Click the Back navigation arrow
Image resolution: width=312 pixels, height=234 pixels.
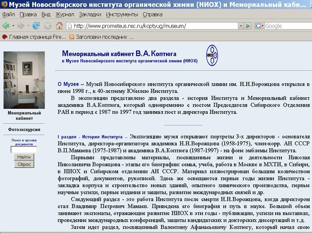pos(6,26)
